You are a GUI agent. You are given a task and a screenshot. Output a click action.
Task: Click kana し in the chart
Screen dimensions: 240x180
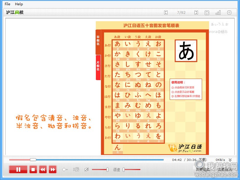pos(128,64)
